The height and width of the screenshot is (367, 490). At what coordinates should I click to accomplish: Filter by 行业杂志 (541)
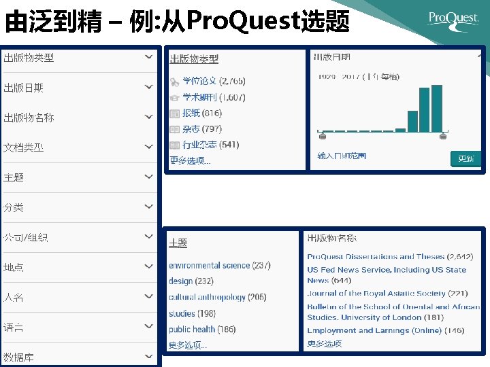pyautogui.click(x=210, y=145)
